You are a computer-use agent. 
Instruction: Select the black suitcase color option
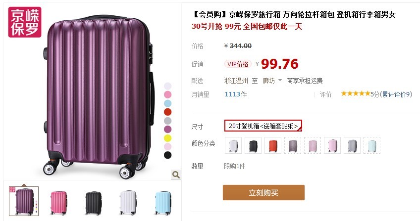point(253,145)
